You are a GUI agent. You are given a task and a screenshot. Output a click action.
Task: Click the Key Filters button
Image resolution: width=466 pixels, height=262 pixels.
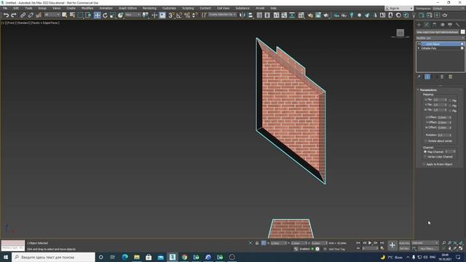[x=429, y=248]
